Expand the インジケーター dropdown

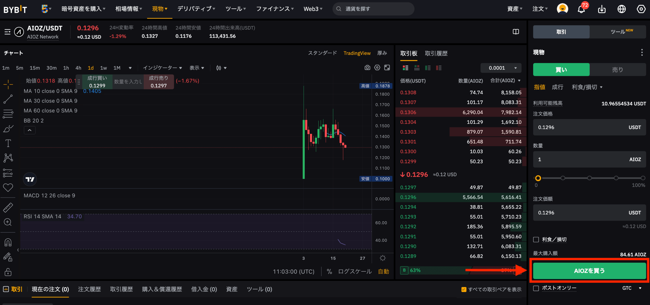[162, 68]
